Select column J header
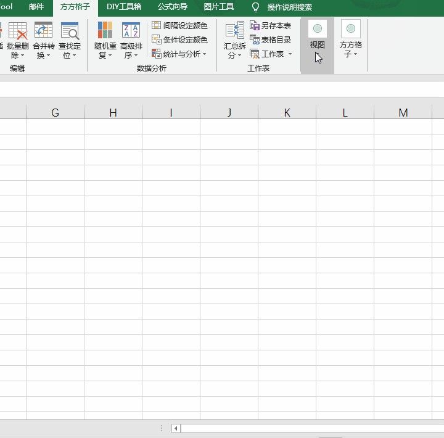 (x=229, y=112)
